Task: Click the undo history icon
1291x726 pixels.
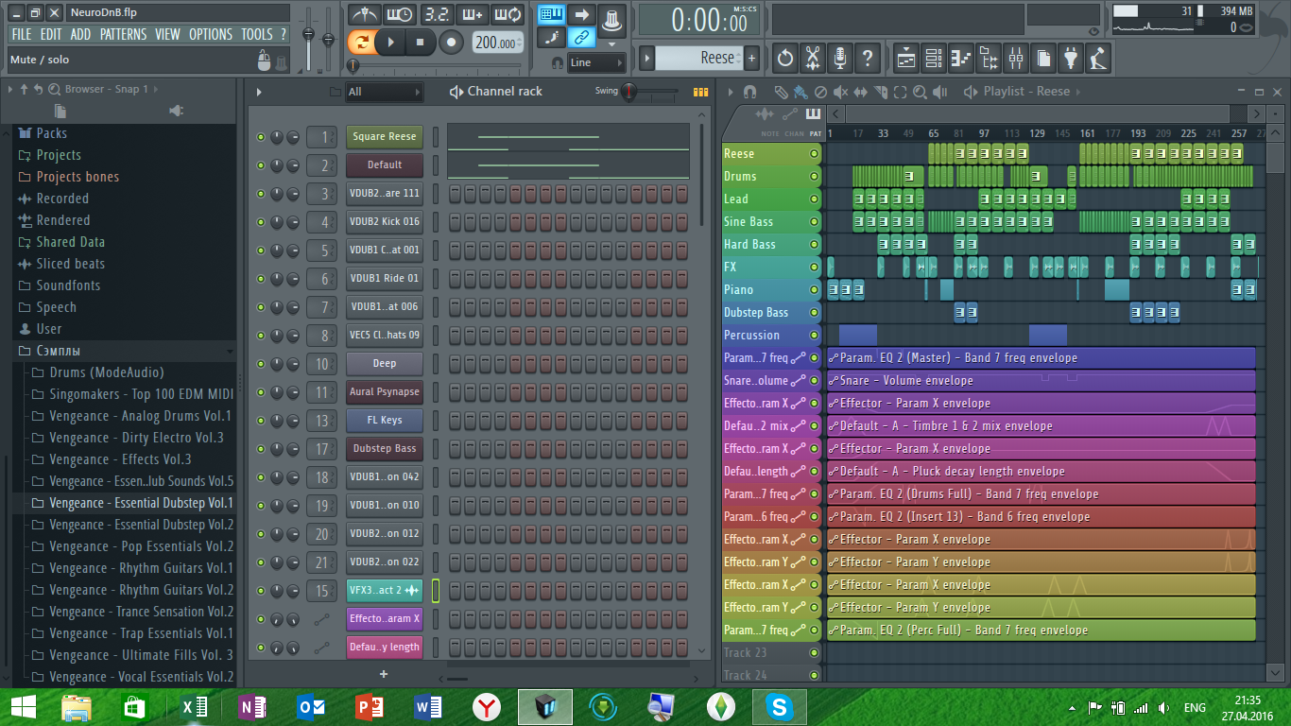Action: [x=785, y=58]
